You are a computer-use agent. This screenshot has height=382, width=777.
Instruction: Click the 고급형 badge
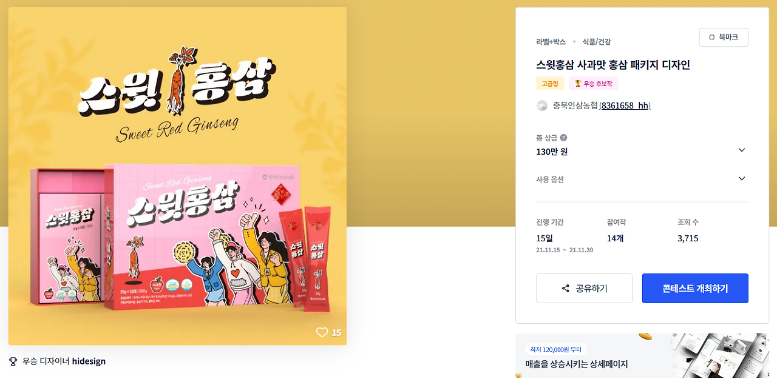pyautogui.click(x=550, y=84)
